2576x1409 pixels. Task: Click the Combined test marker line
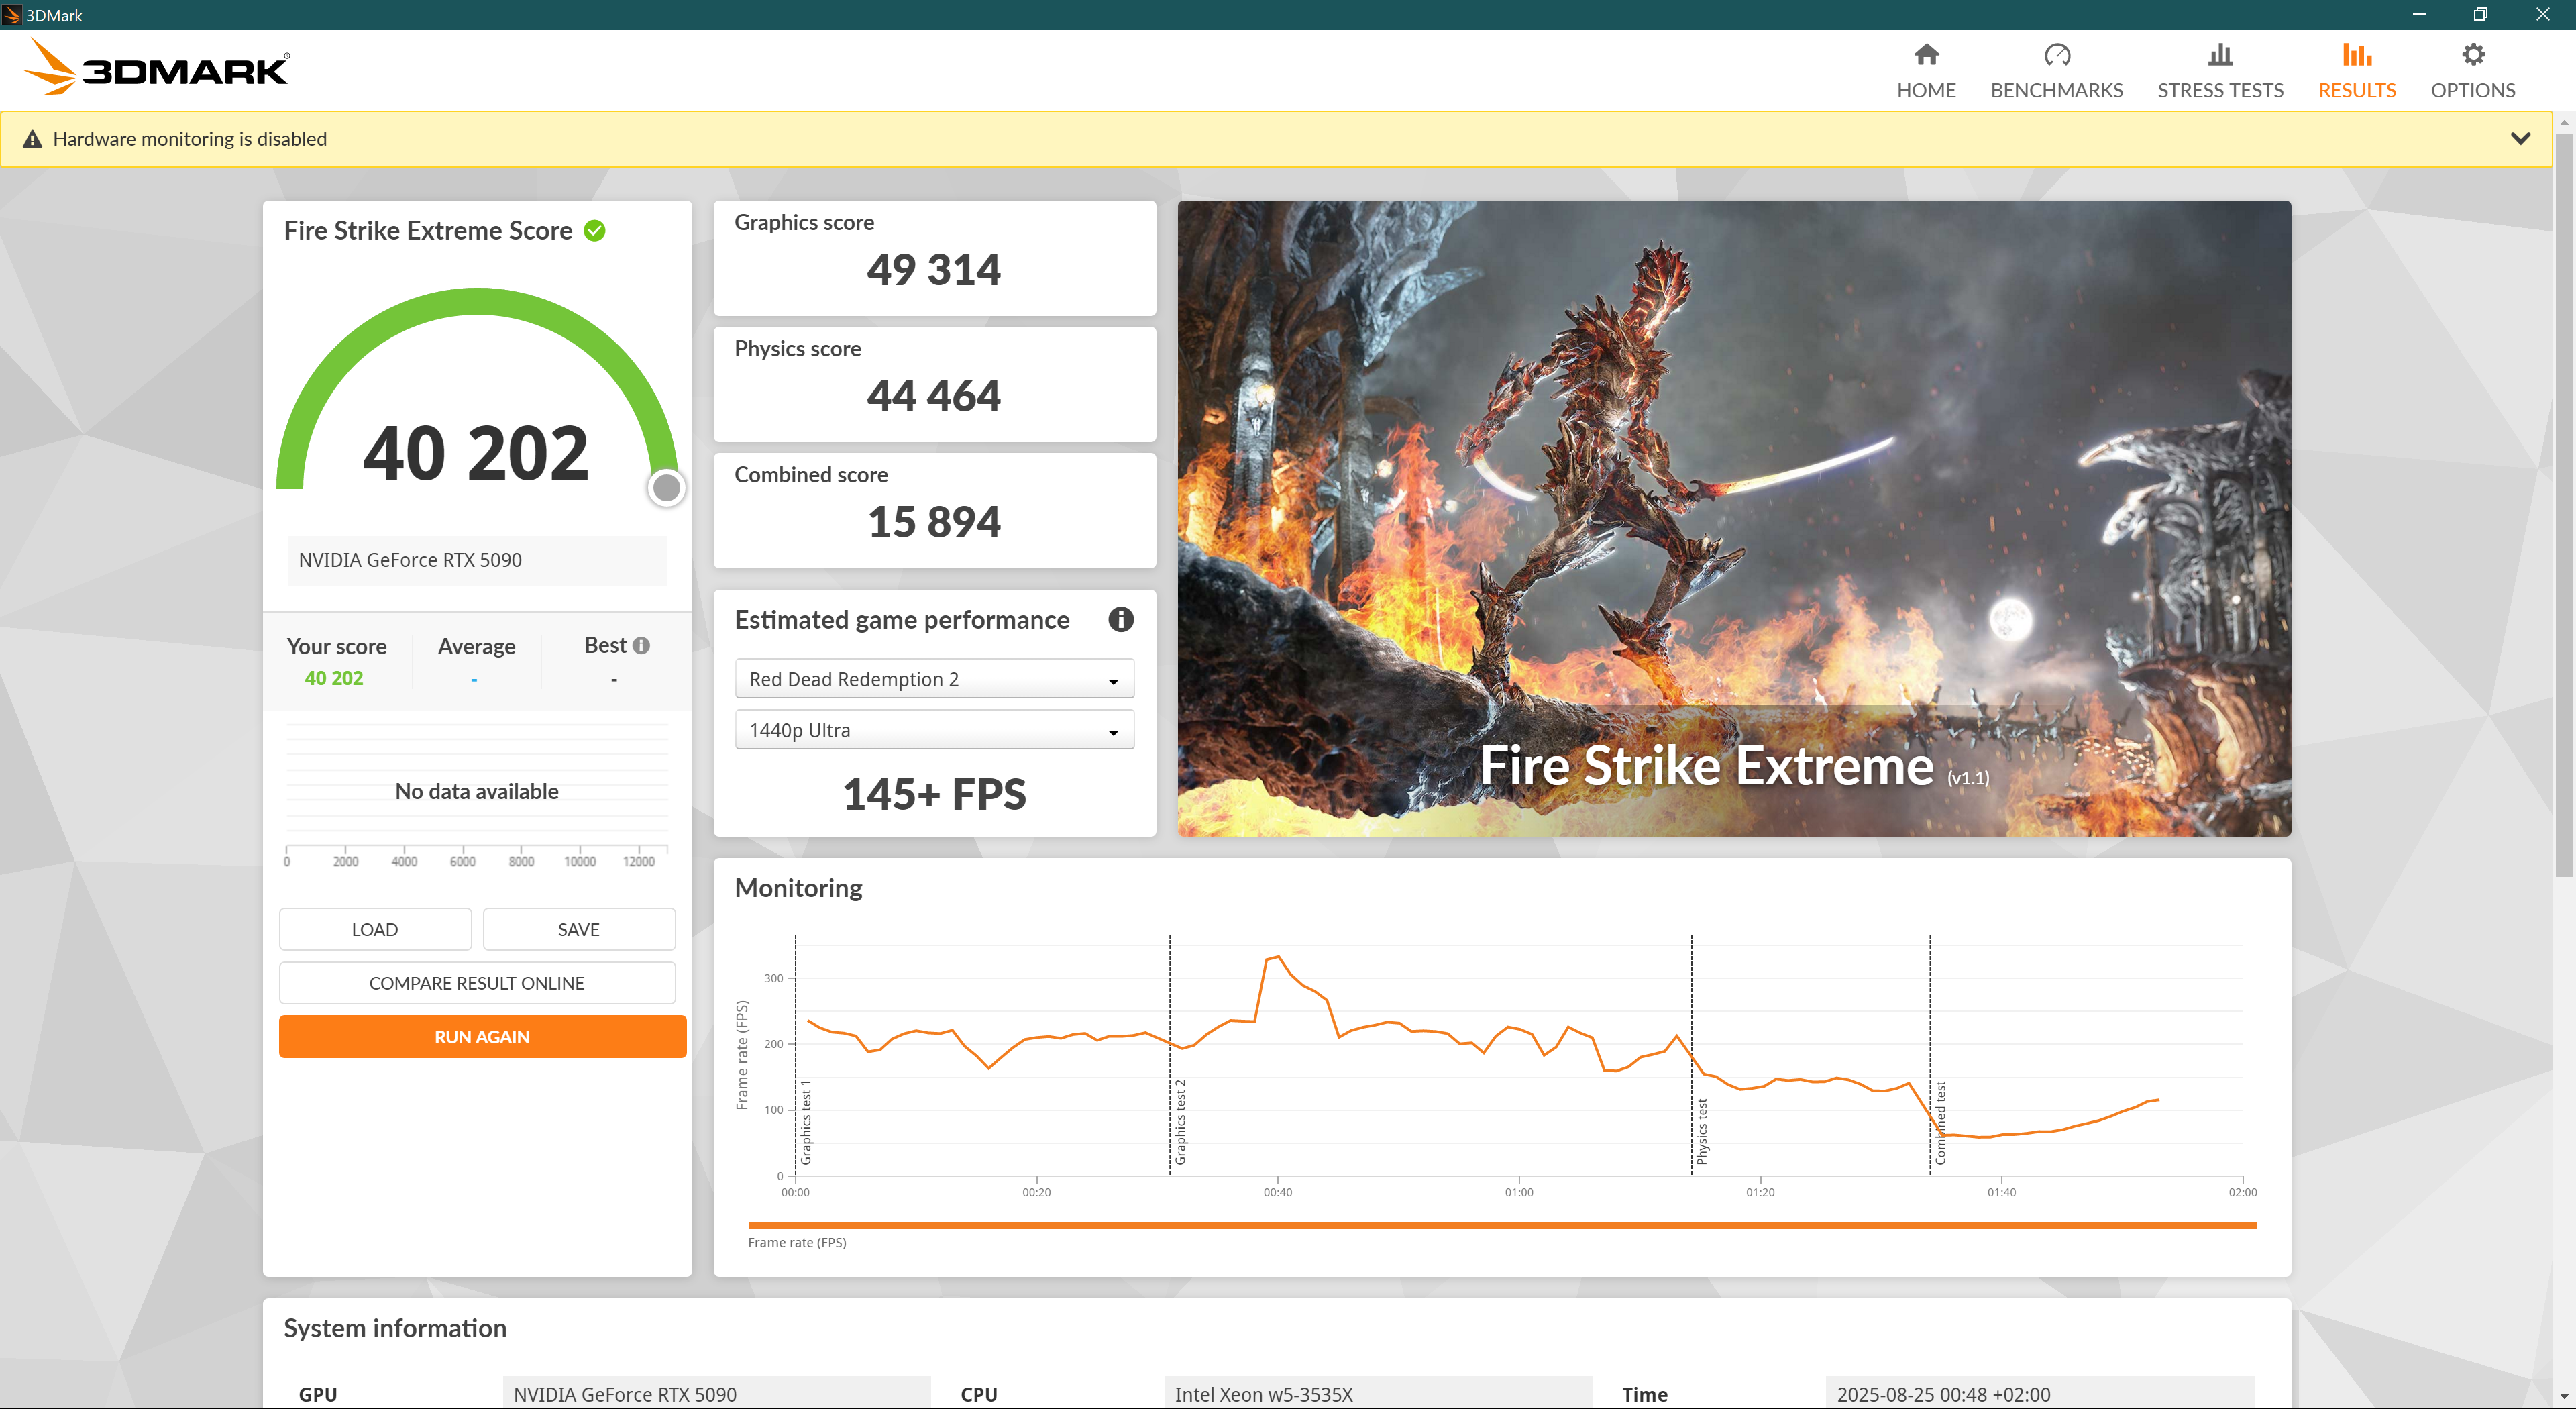click(x=1930, y=1055)
